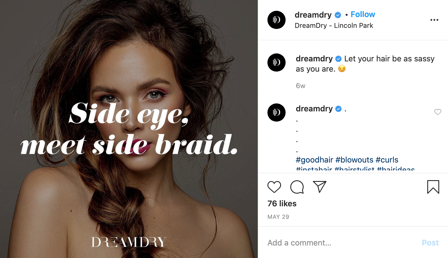Image resolution: width=448 pixels, height=258 pixels.
Task: Like the dreamdry hashtag comment
Action: [438, 112]
